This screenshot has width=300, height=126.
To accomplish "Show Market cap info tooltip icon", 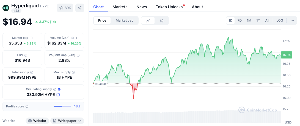I will 31,38.
